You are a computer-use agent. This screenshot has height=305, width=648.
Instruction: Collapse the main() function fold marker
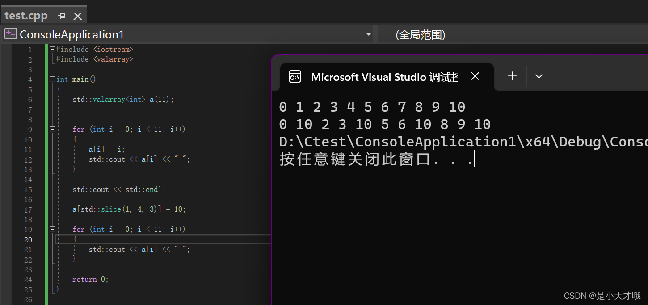[x=52, y=79]
